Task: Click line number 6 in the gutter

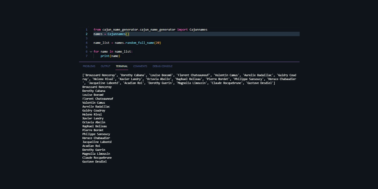Action: click(87, 51)
